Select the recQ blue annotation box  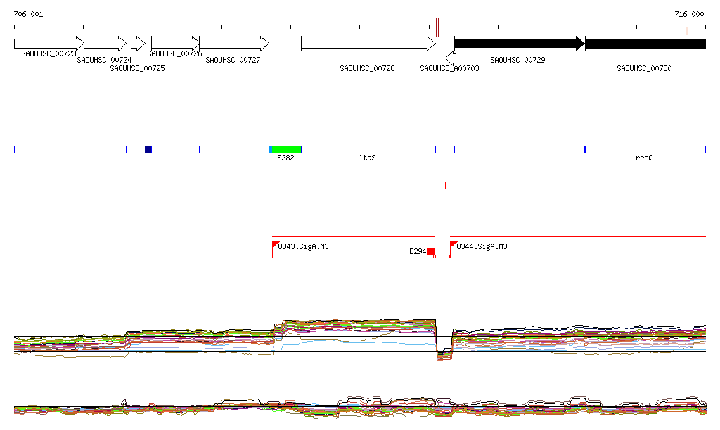[645, 149]
